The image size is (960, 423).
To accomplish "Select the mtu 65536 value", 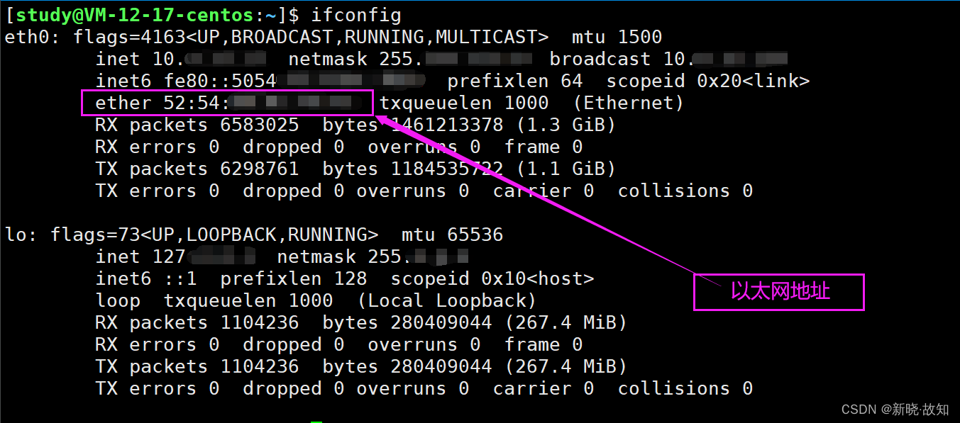I will pyautogui.click(x=453, y=235).
